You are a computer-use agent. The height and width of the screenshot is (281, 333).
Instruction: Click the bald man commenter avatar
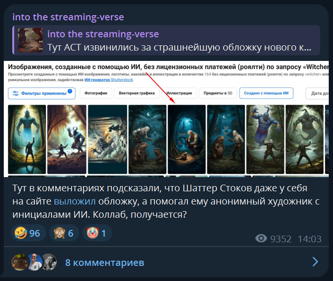click(x=34, y=262)
